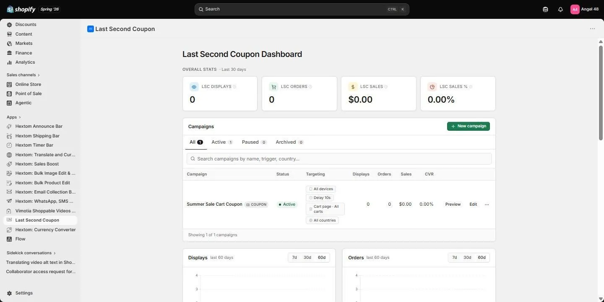Open the notifications bell
Screen dimensions: 604x302
pos(560,9)
